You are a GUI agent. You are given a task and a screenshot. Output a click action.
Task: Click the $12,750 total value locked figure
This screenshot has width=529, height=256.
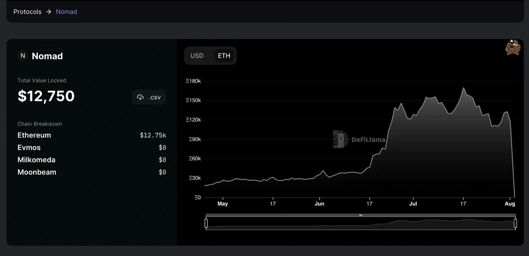46,96
